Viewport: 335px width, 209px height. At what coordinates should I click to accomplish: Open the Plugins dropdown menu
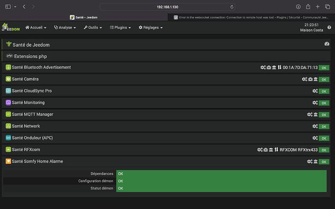[120, 28]
